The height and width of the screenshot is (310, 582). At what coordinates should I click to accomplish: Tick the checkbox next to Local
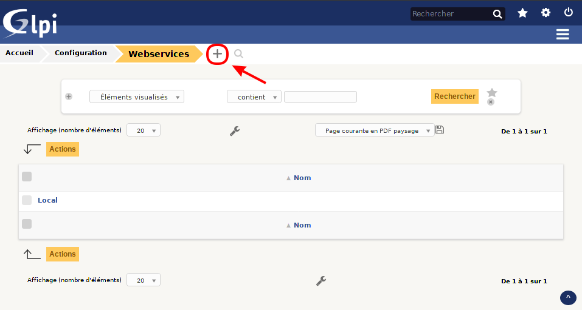coord(27,200)
